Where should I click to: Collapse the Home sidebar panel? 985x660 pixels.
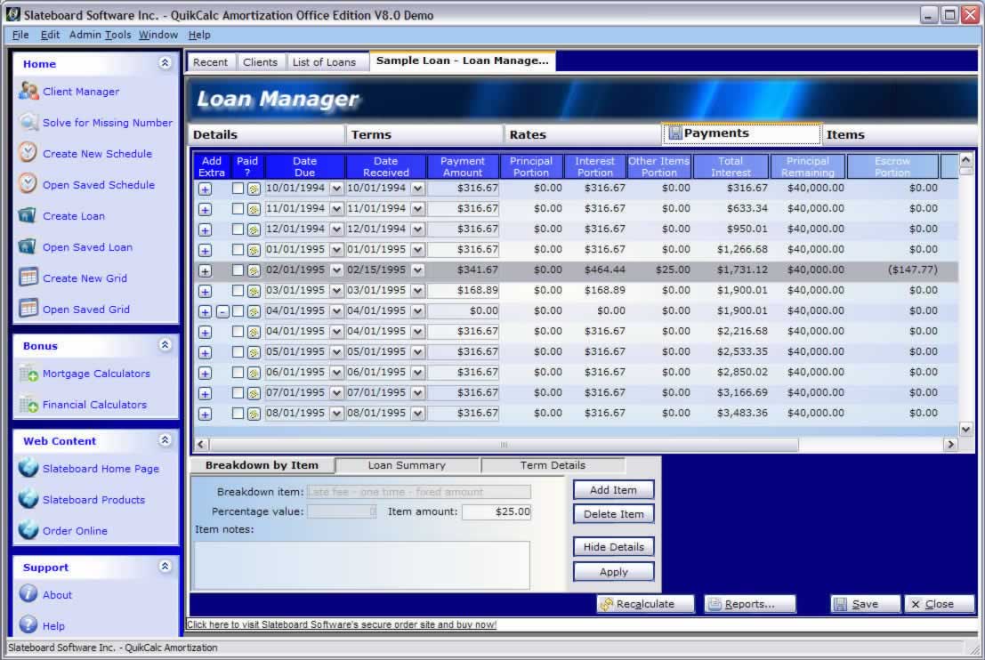coord(165,63)
